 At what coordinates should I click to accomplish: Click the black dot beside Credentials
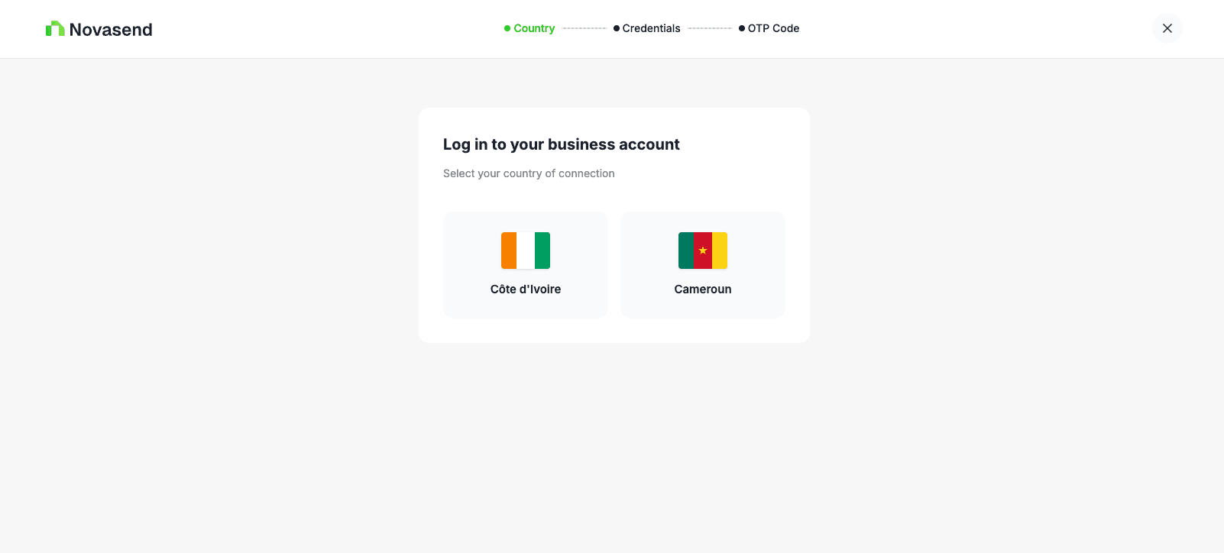click(617, 28)
